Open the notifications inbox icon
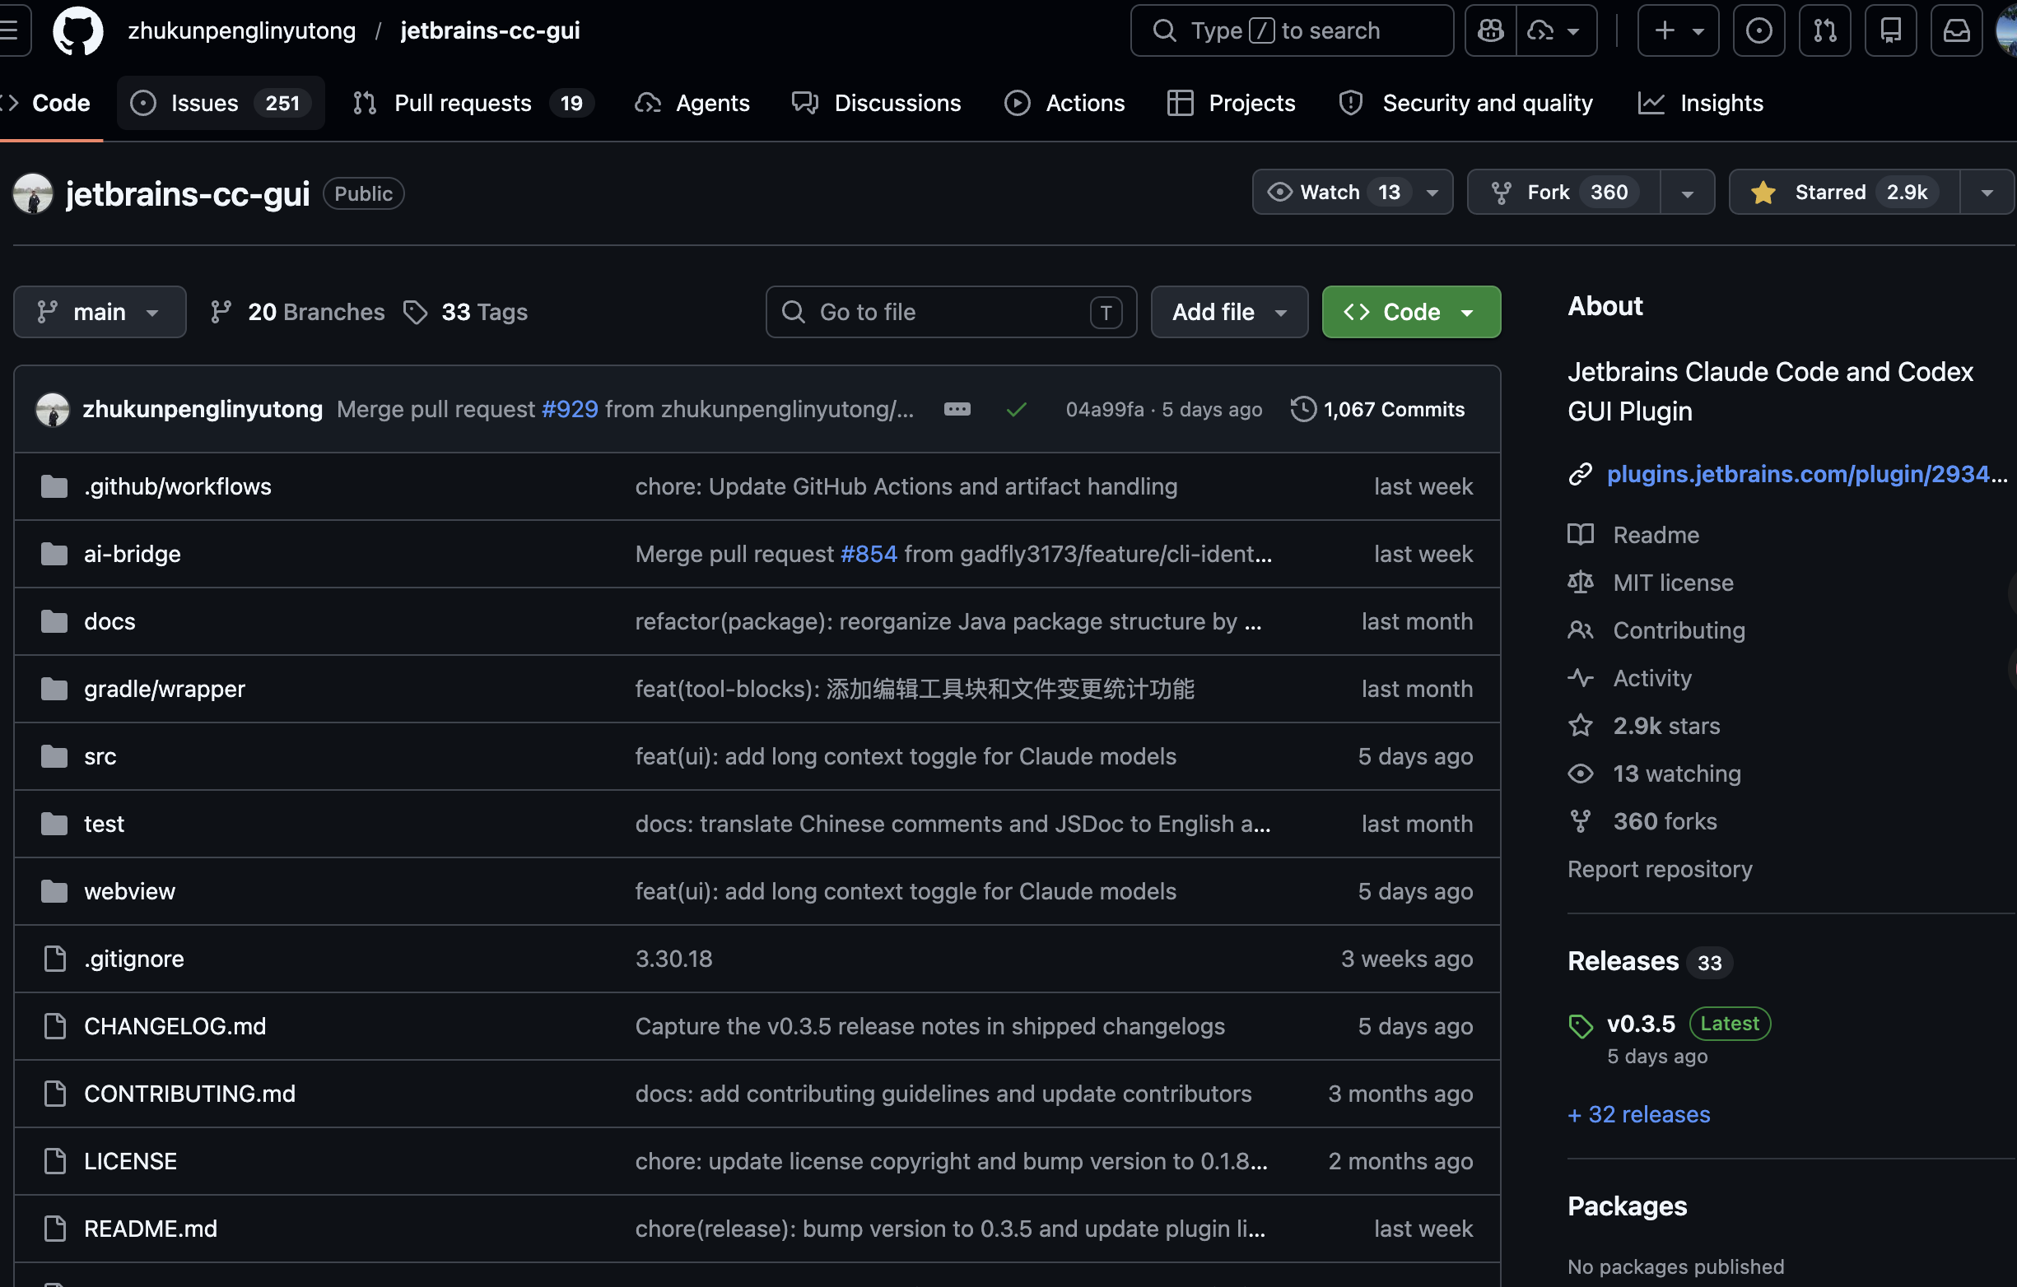Image resolution: width=2017 pixels, height=1287 pixels. (1957, 31)
